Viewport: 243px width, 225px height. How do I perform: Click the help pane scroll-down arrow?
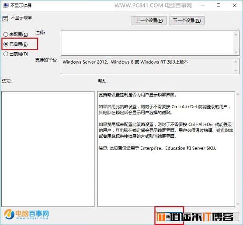[x=238, y=204]
